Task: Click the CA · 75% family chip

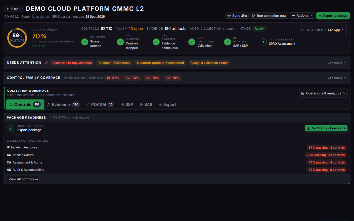Action: click(152, 78)
